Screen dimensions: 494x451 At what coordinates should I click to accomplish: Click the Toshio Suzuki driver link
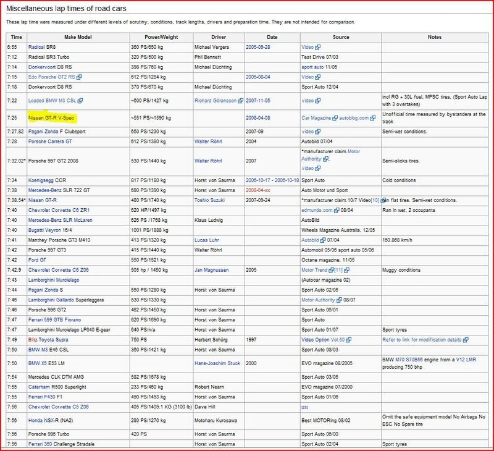(x=209, y=200)
